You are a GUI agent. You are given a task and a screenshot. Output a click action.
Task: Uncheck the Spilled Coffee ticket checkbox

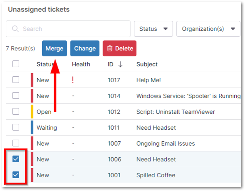(x=16, y=175)
